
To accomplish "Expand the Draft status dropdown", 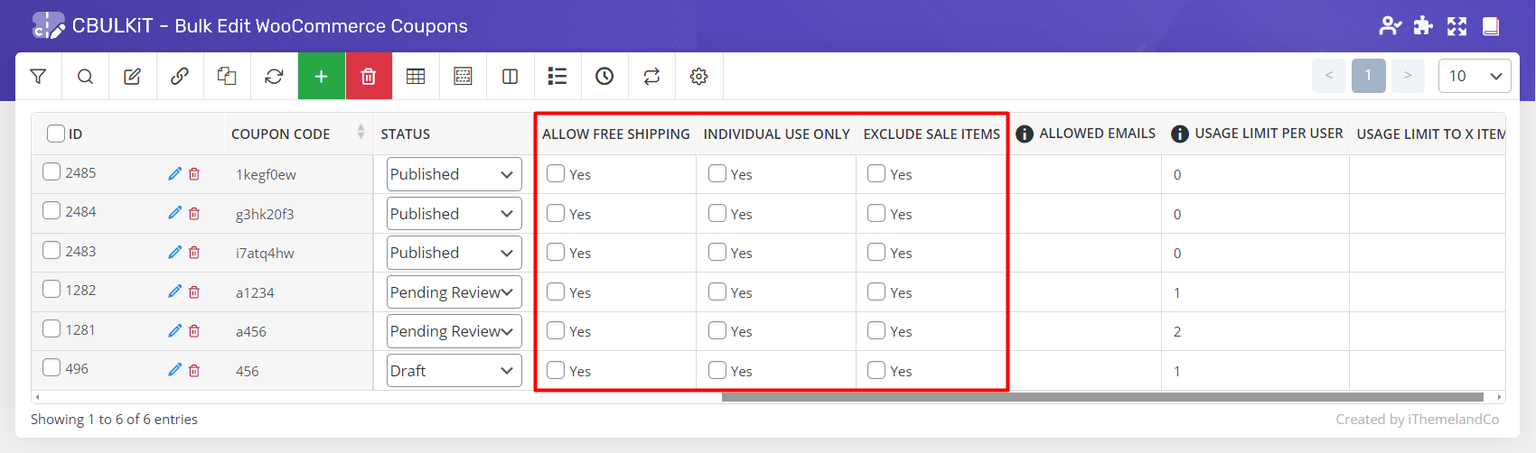I will tap(454, 371).
